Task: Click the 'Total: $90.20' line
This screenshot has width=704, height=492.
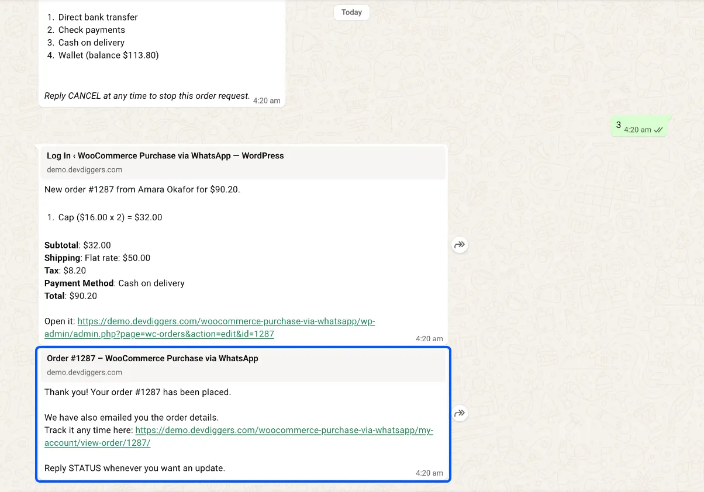Action: (x=71, y=296)
